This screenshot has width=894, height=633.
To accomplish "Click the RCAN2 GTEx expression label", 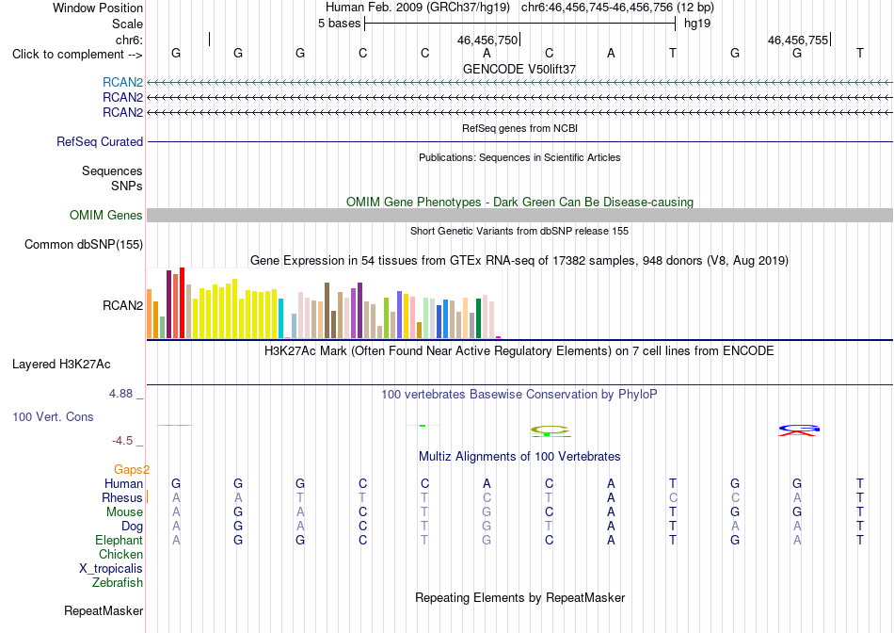I will tap(122, 305).
